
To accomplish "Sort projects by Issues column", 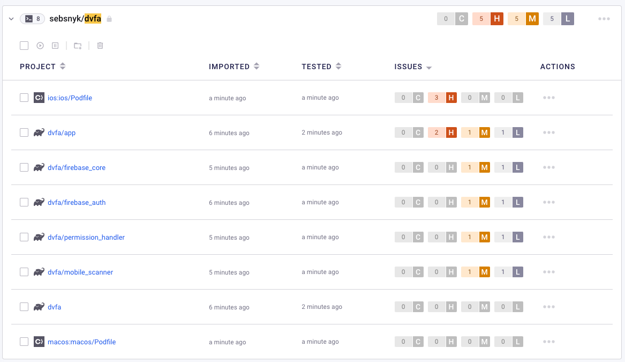I will (x=413, y=67).
